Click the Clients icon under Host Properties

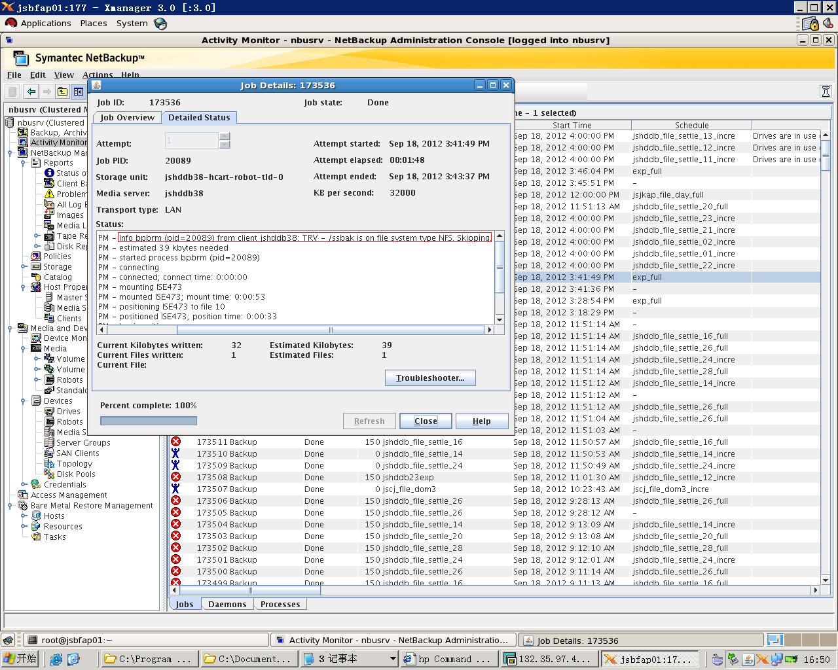click(x=49, y=318)
